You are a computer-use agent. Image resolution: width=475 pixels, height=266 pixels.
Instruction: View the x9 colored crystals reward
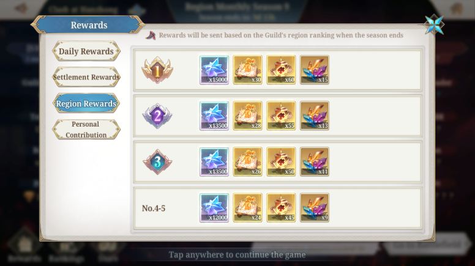coord(315,208)
